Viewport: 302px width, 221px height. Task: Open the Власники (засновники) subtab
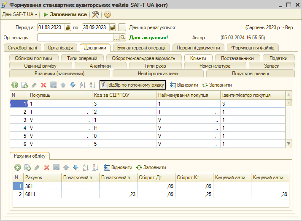point(59,74)
